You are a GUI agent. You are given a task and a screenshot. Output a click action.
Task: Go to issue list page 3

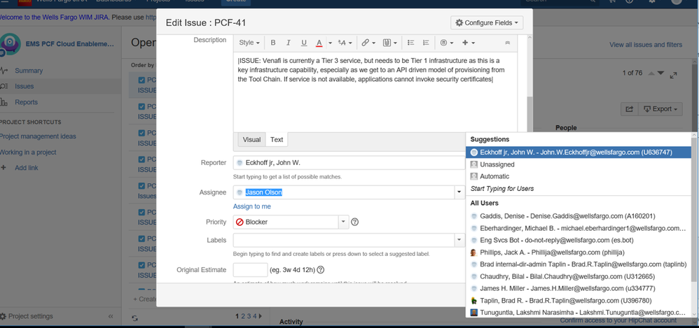[249, 316]
